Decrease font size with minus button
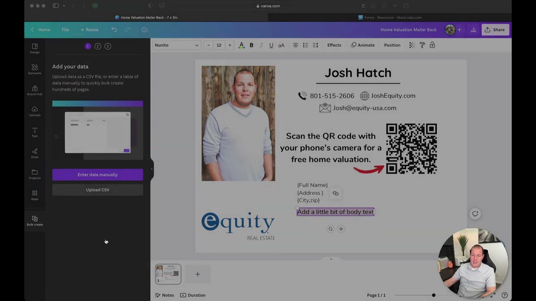Screen dimensions: 536x301 tap(209, 45)
